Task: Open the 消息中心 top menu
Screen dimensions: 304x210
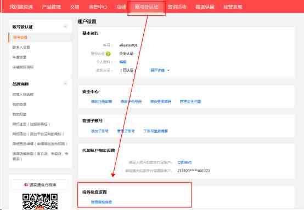Action: (x=98, y=7)
